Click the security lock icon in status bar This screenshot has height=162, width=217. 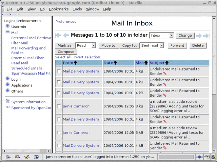click(x=212, y=157)
